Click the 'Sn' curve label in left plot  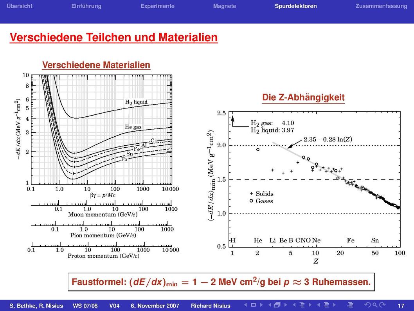coord(130,154)
